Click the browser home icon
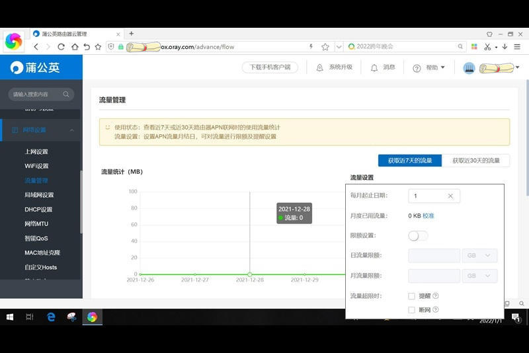 pos(74,47)
